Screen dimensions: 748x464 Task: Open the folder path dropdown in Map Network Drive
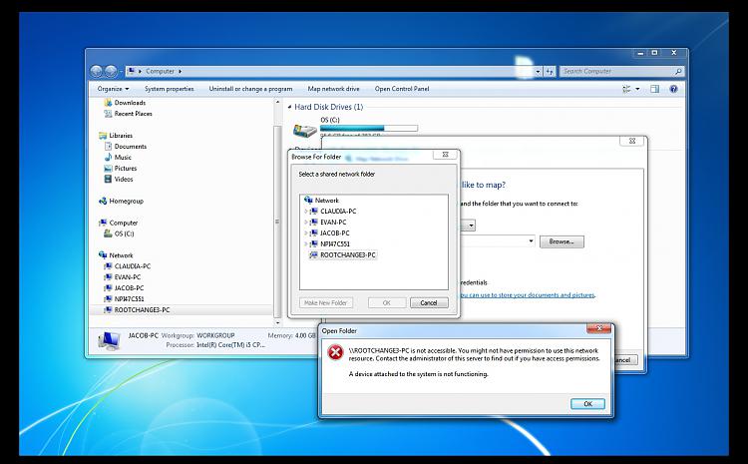click(531, 241)
